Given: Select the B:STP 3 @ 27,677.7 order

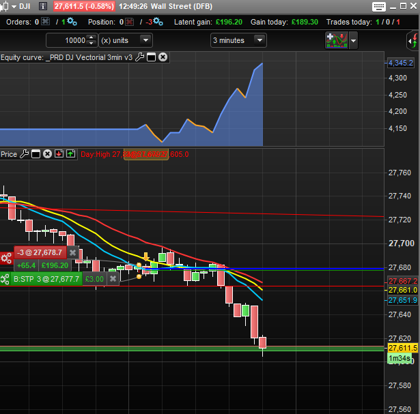Looking at the screenshot, I should (46, 279).
